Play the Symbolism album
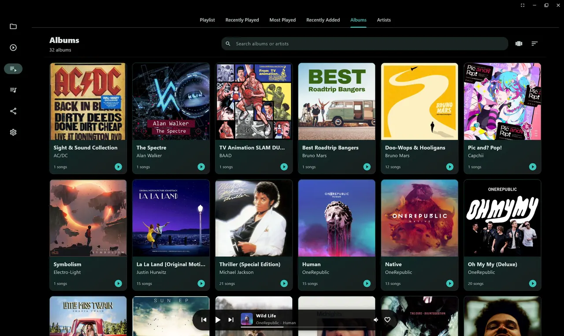The image size is (564, 336). [x=118, y=284]
